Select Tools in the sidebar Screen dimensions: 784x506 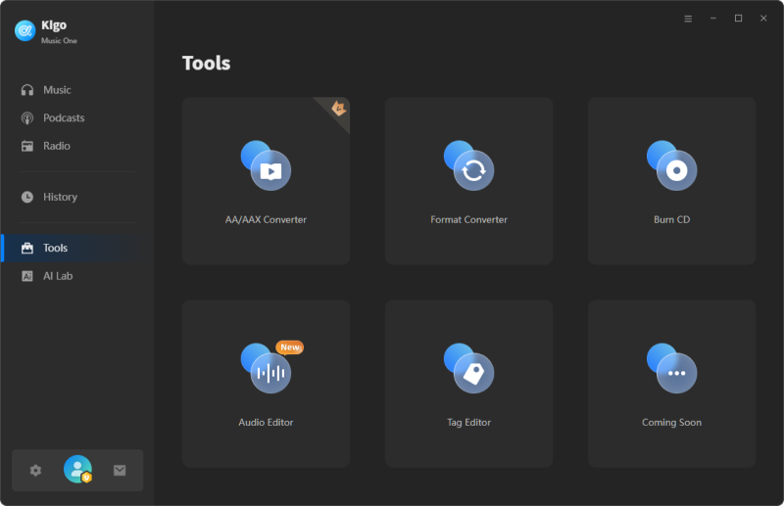[77, 248]
